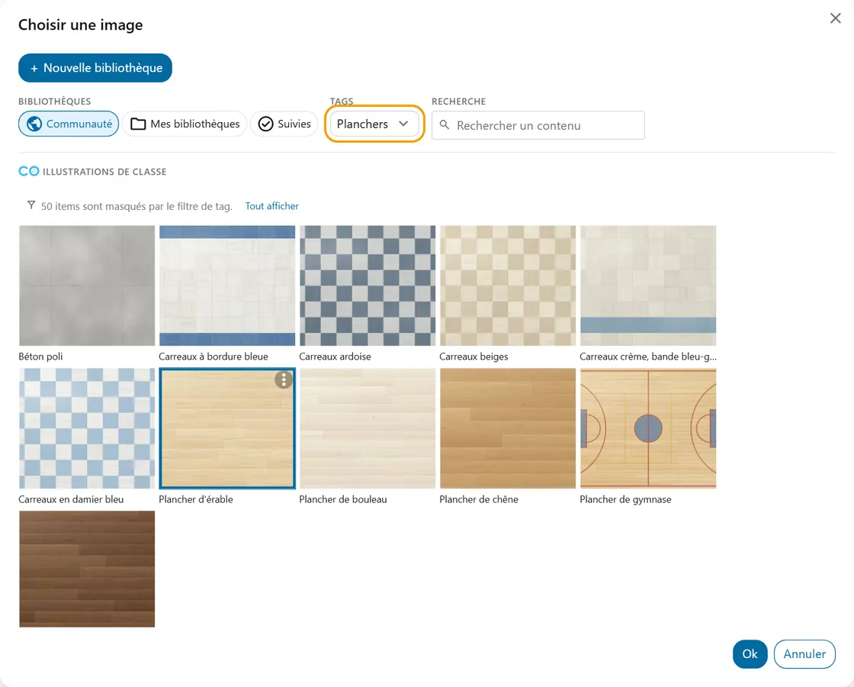
Task: Pick the Plancher d'érable thumbnail
Action: (227, 428)
